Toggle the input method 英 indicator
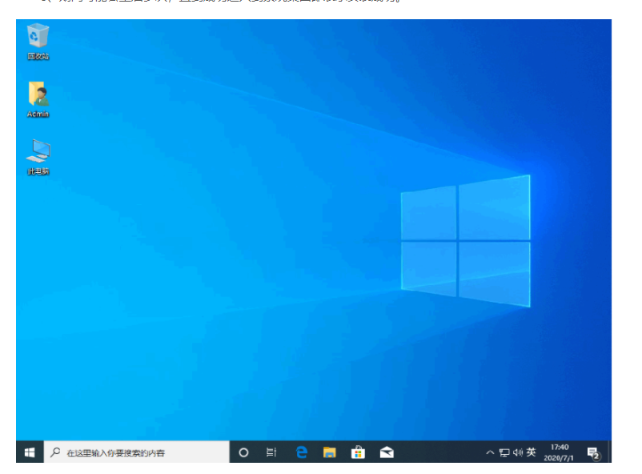Viewport: 642px width, 474px height. 531,452
